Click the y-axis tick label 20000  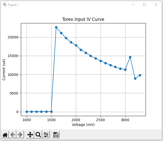(13, 37)
